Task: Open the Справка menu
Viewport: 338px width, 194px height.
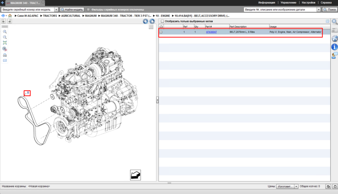Action: pyautogui.click(x=326, y=3)
